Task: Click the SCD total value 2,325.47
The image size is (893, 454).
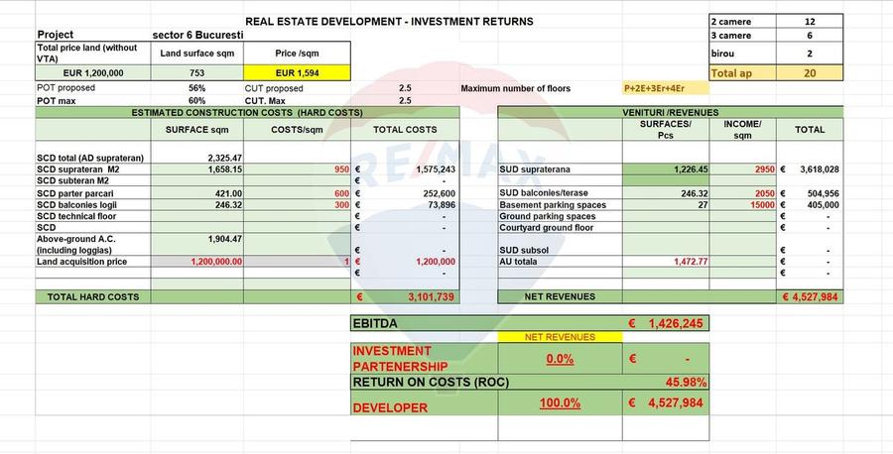Action: pos(197,158)
